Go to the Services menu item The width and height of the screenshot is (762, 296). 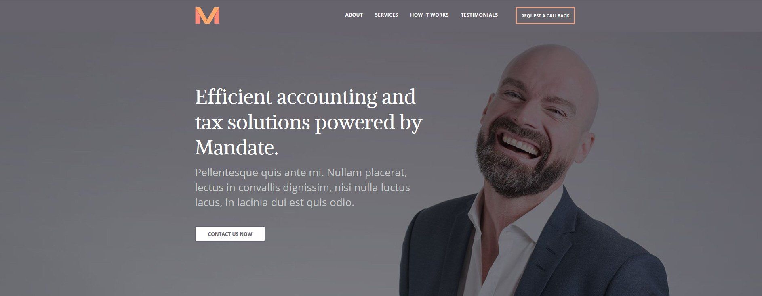point(386,15)
